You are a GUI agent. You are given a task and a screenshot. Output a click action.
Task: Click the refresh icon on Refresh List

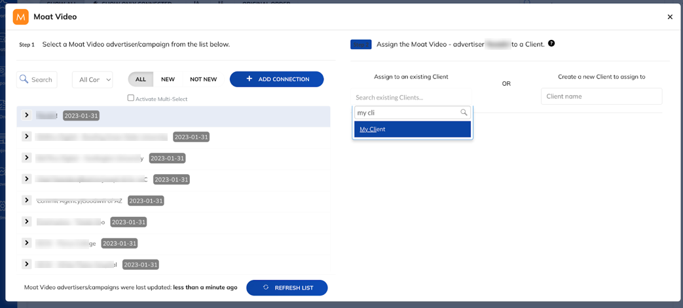266,288
